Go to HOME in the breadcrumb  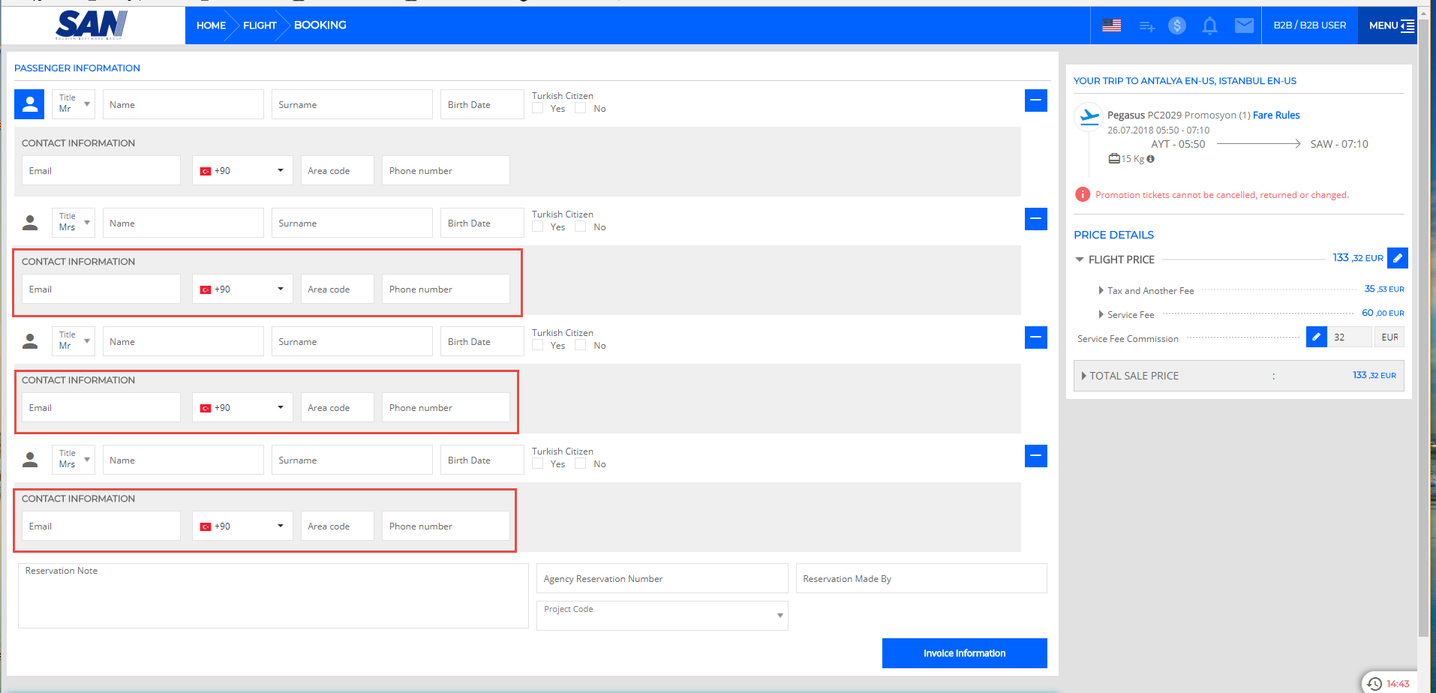coord(211,25)
